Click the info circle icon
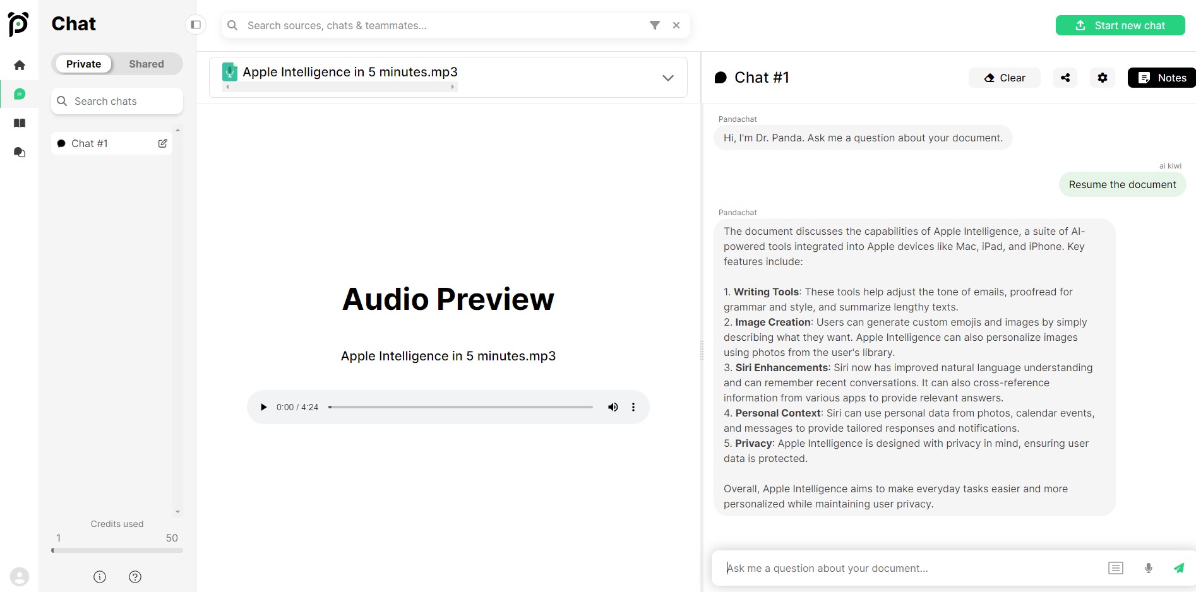The image size is (1196, 592). pos(100,577)
